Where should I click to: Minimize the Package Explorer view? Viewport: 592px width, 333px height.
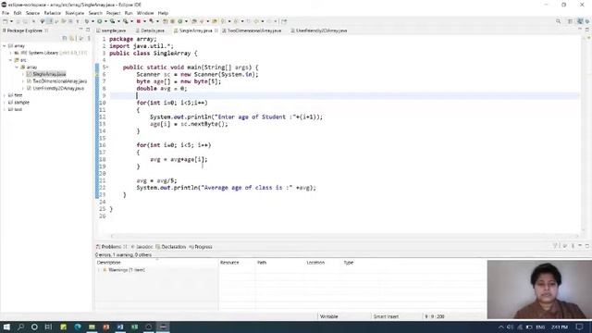click(x=80, y=30)
